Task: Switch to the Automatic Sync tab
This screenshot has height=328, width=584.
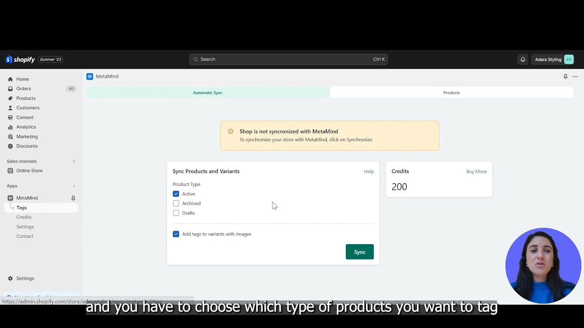Action: 208,92
